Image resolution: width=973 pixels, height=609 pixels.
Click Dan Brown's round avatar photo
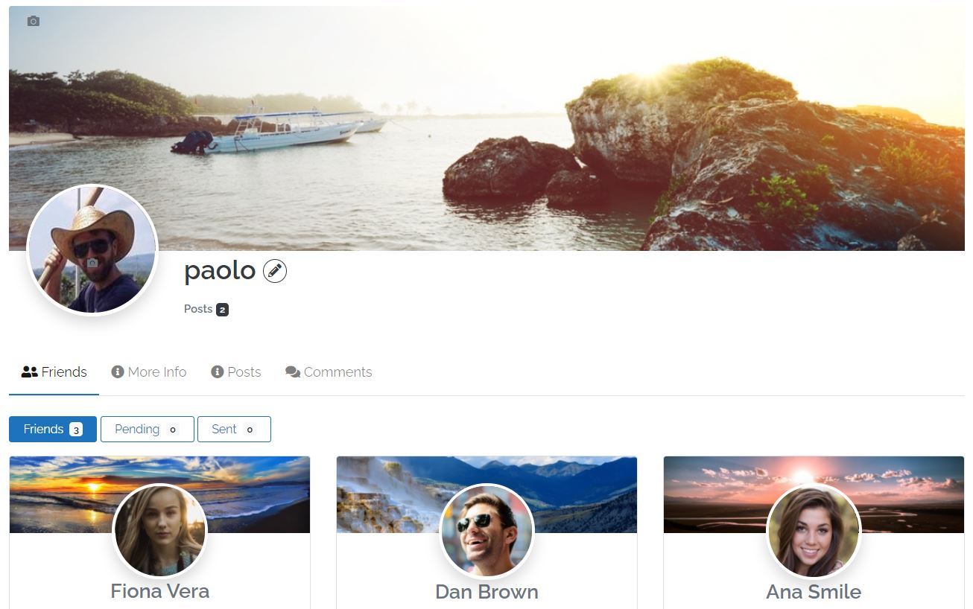(486, 531)
